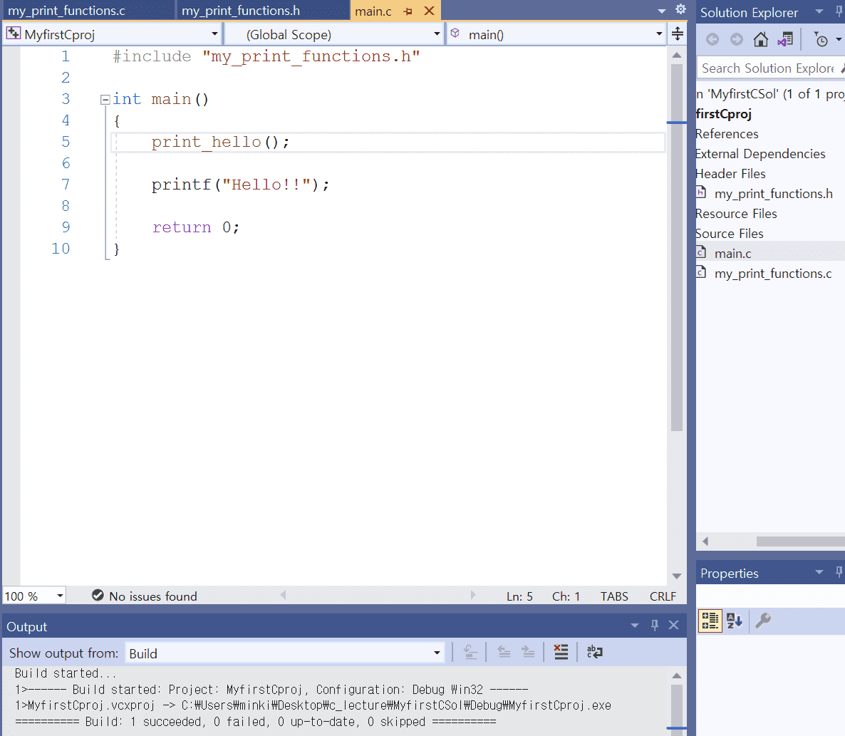This screenshot has height=736, width=845.
Task: Open Solution Explorer window options dropdown
Action: [819, 12]
